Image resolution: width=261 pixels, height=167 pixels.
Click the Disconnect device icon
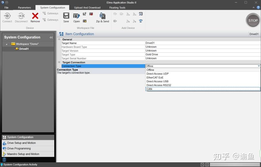pyautogui.click(x=21, y=16)
